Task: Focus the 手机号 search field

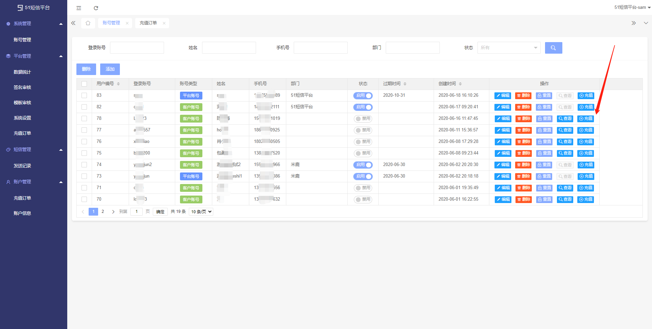Action: 321,48
